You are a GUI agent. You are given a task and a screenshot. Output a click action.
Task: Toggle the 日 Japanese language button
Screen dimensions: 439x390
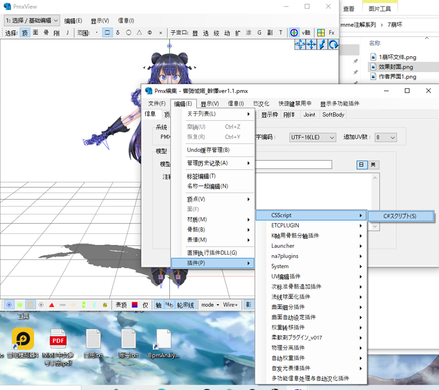tap(361, 165)
